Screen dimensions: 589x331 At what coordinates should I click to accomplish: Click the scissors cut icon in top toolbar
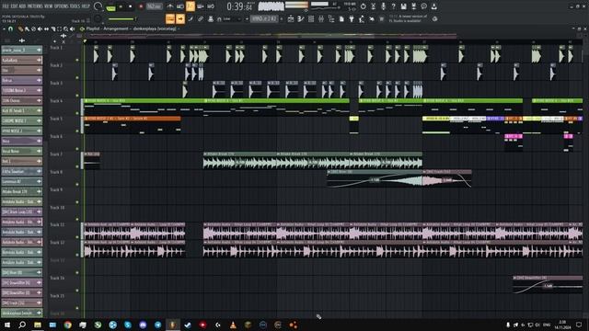373,6
